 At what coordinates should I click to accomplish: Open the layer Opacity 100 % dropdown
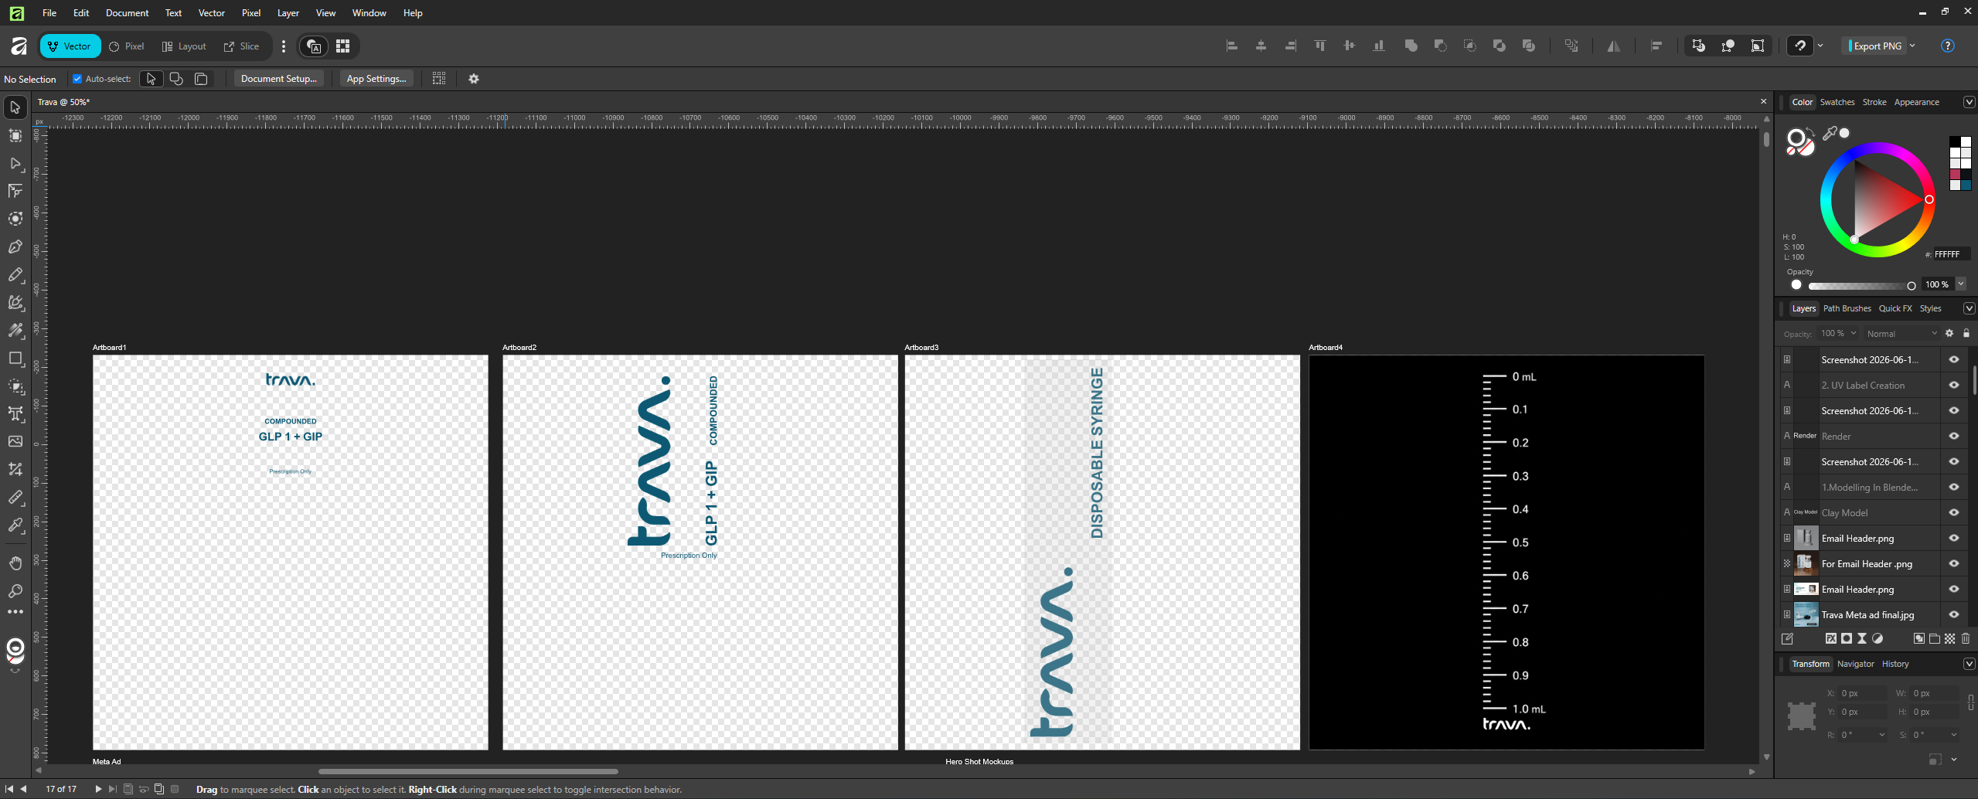pos(1839,334)
